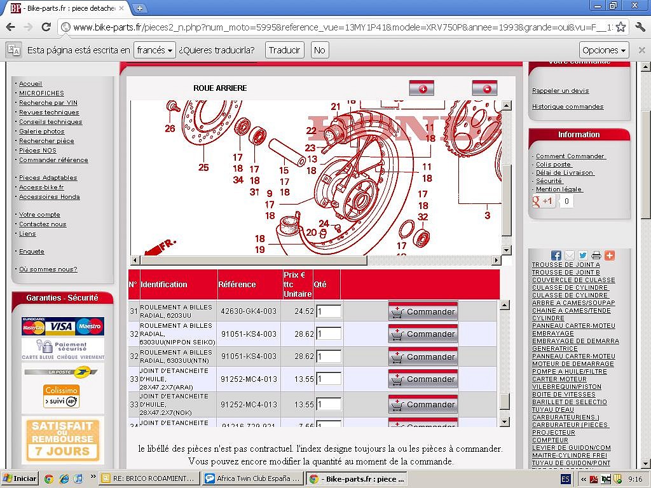
Task: Switch to the Bike-parts.fr browser tab
Action: pyautogui.click(x=69, y=8)
